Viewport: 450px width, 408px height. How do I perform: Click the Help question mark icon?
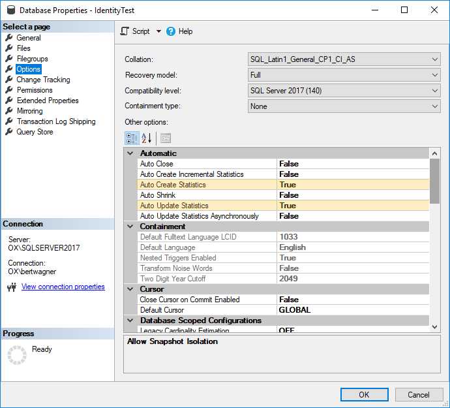pyautogui.click(x=170, y=31)
